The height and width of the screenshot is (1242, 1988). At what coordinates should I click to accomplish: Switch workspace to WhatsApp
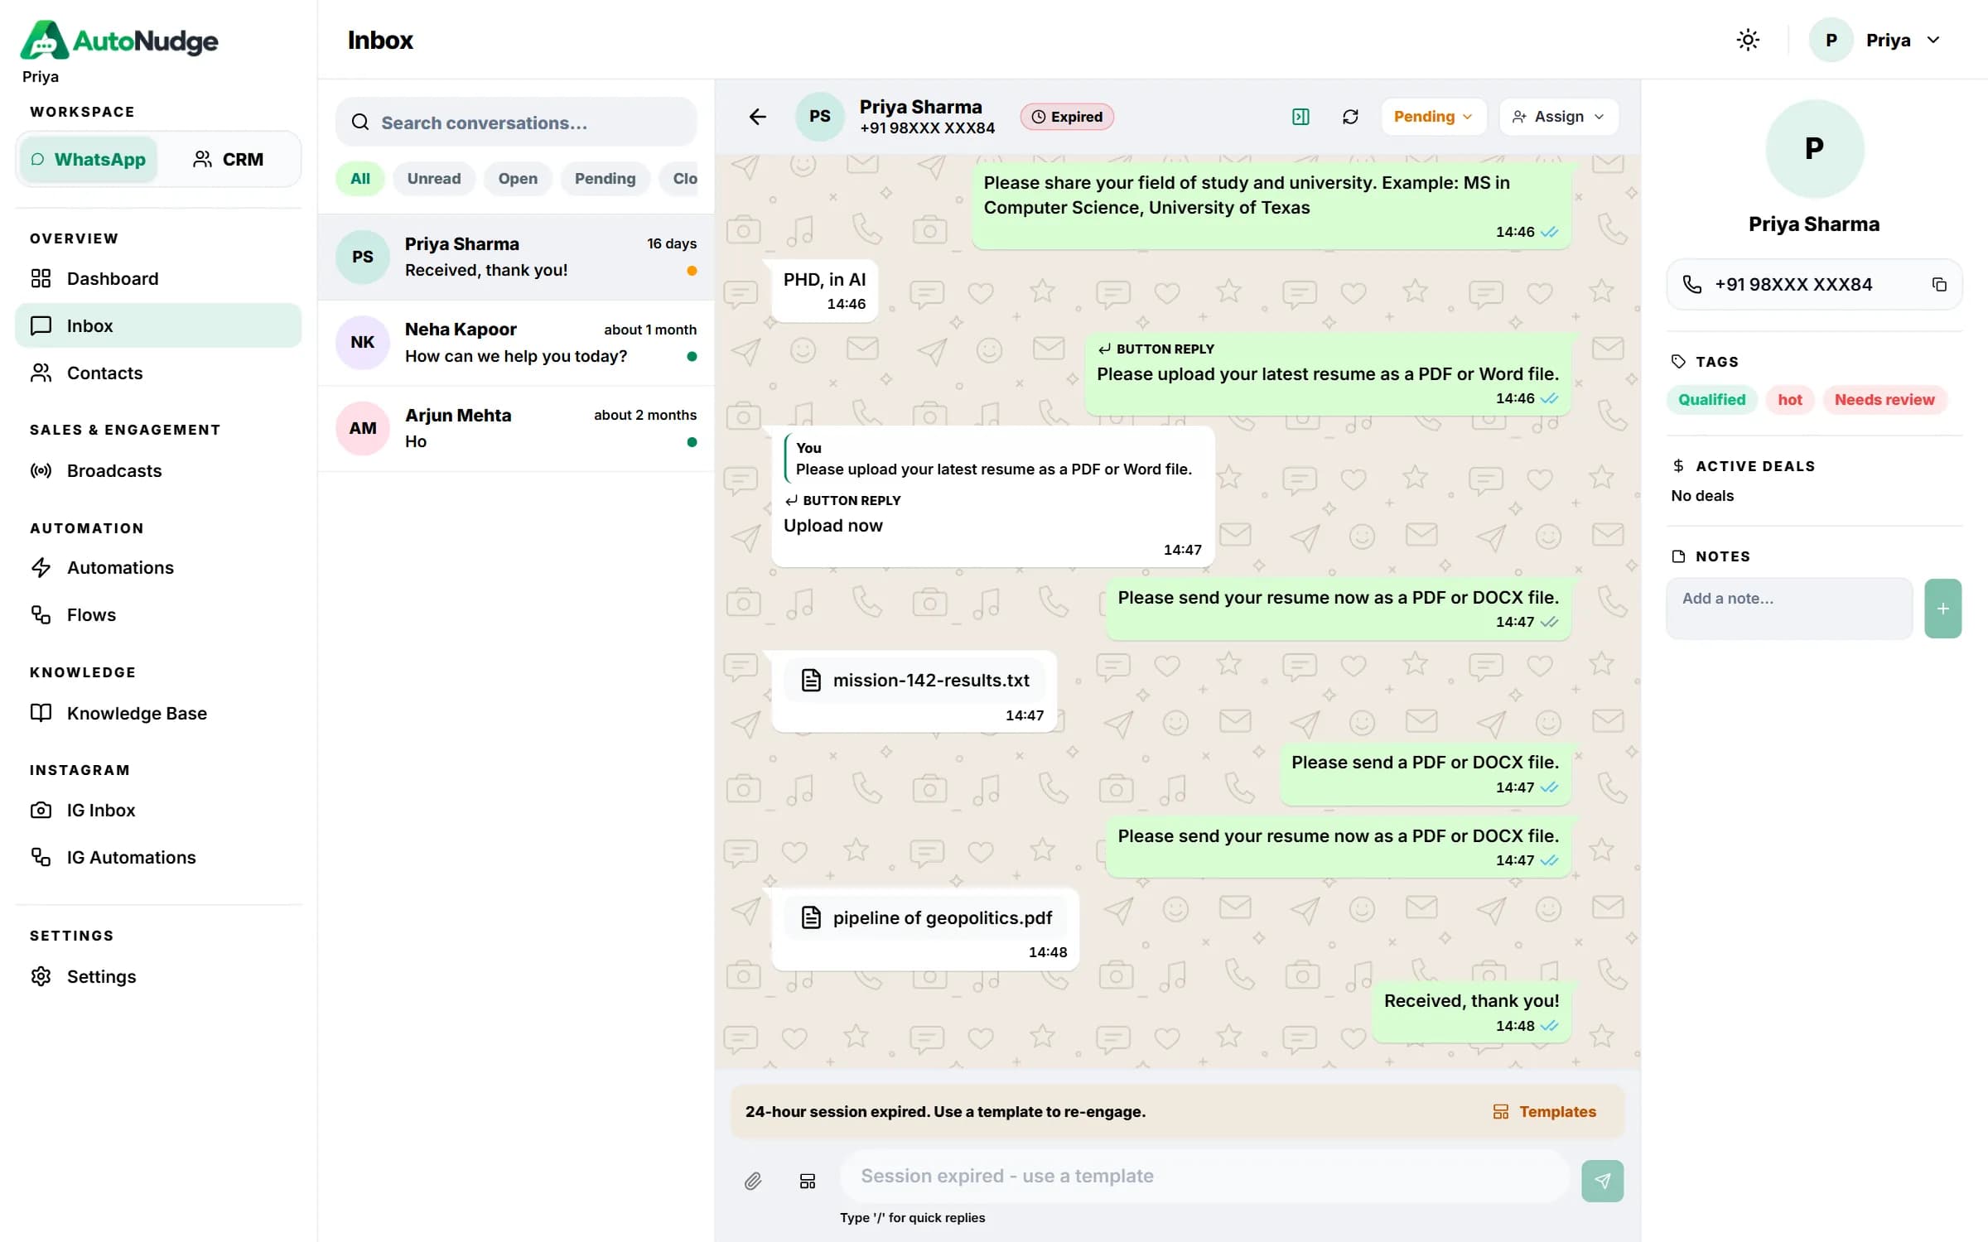point(88,159)
